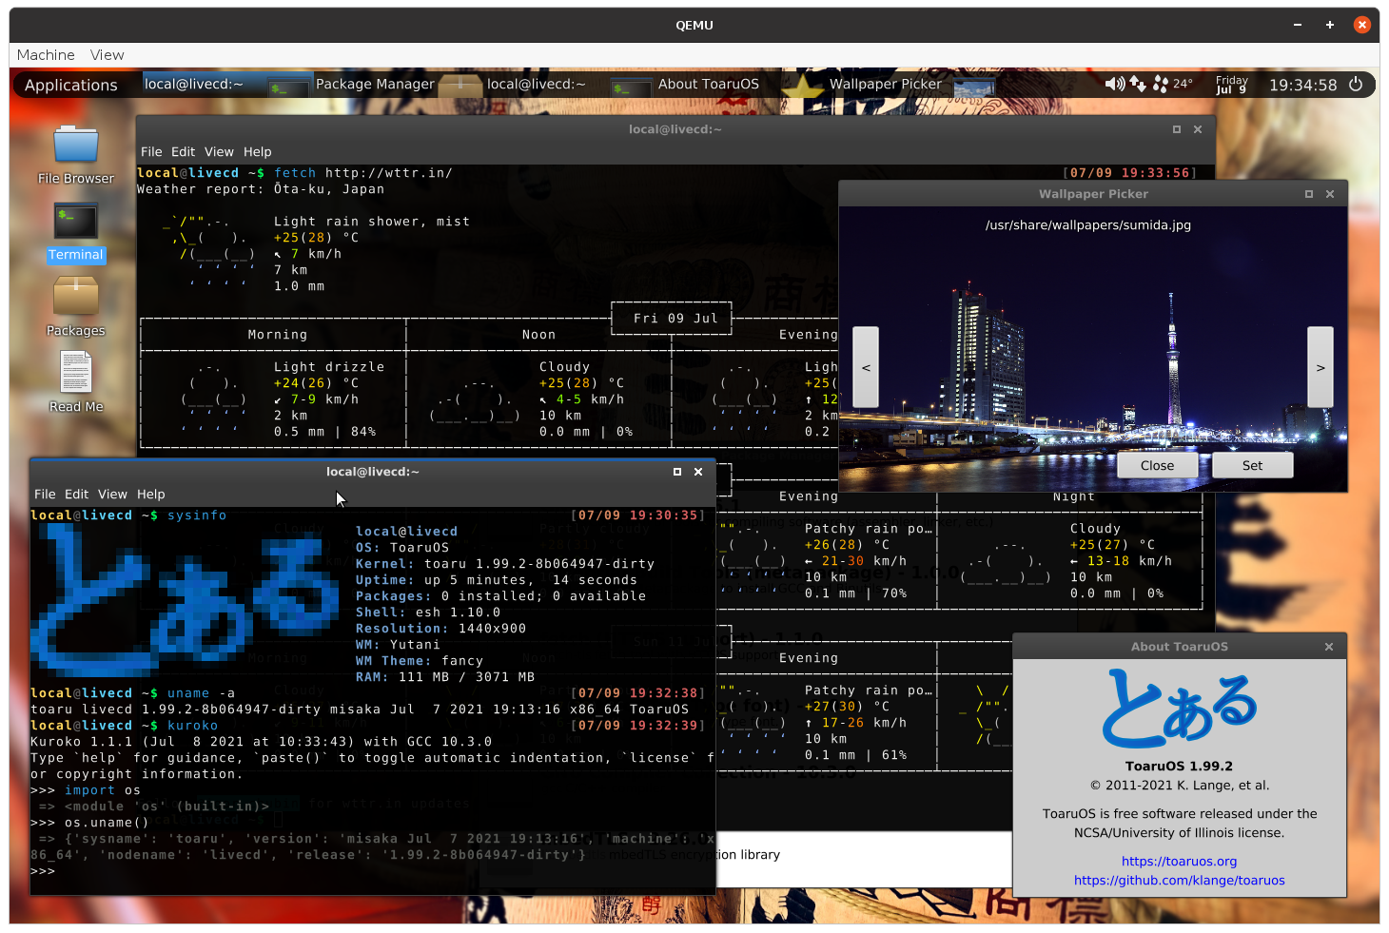Maximize the background weather terminal window

[1177, 129]
